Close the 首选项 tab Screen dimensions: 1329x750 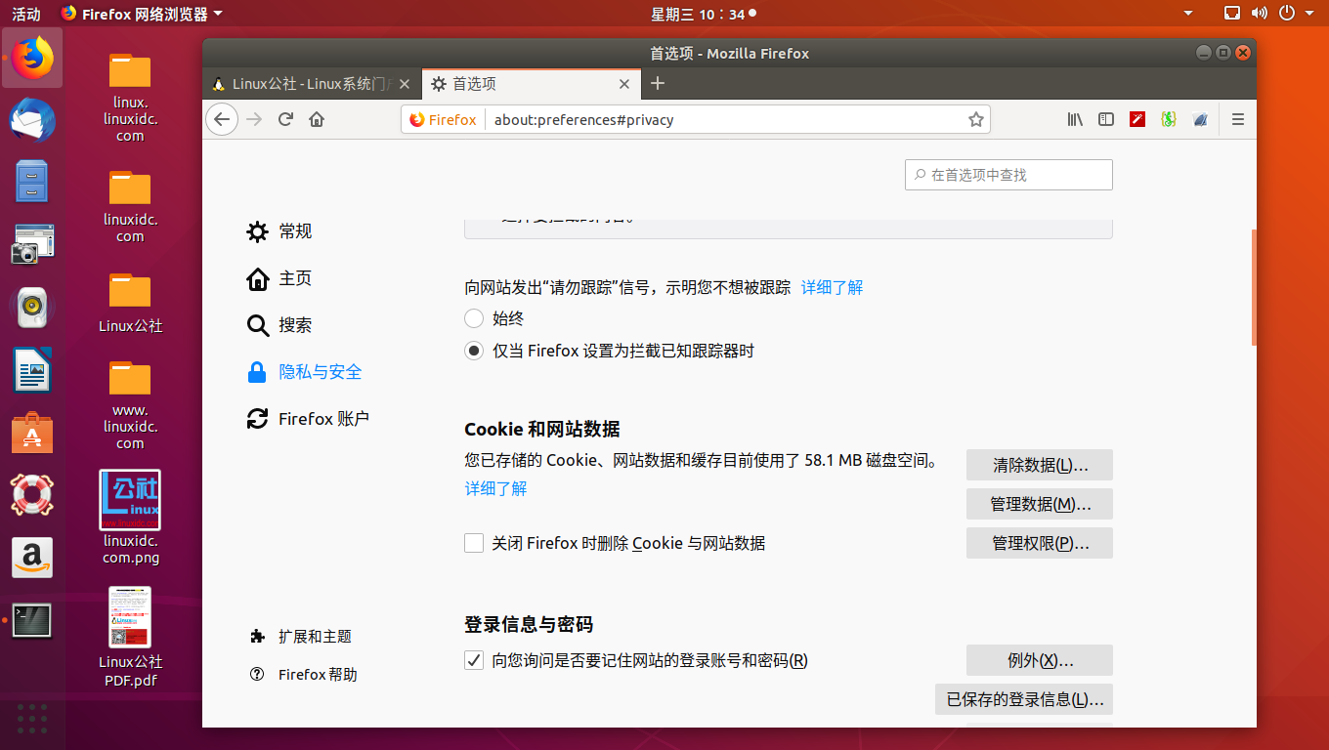[624, 84]
